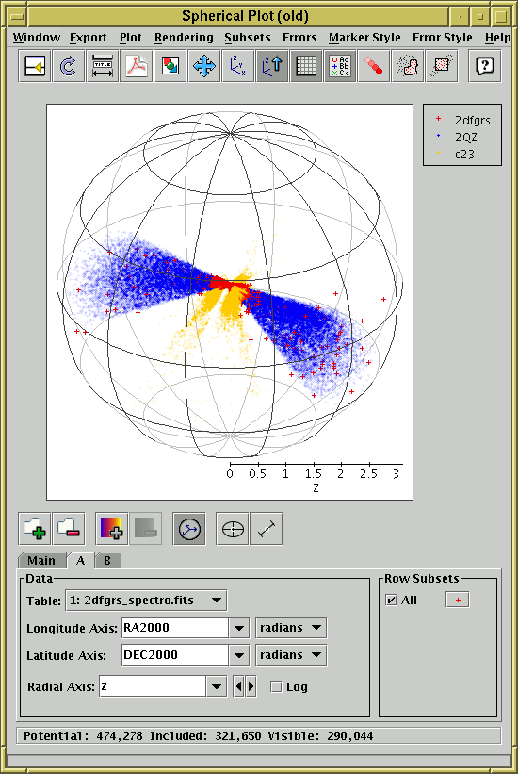Toggle the grid display icon
This screenshot has height=774, width=518.
click(x=306, y=66)
